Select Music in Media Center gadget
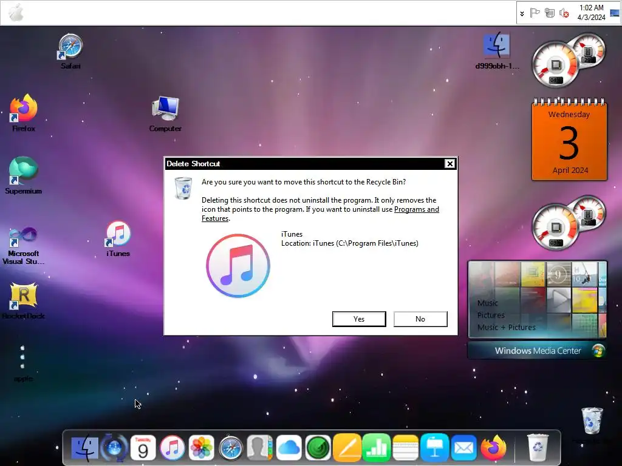The width and height of the screenshot is (622, 466). coord(488,303)
